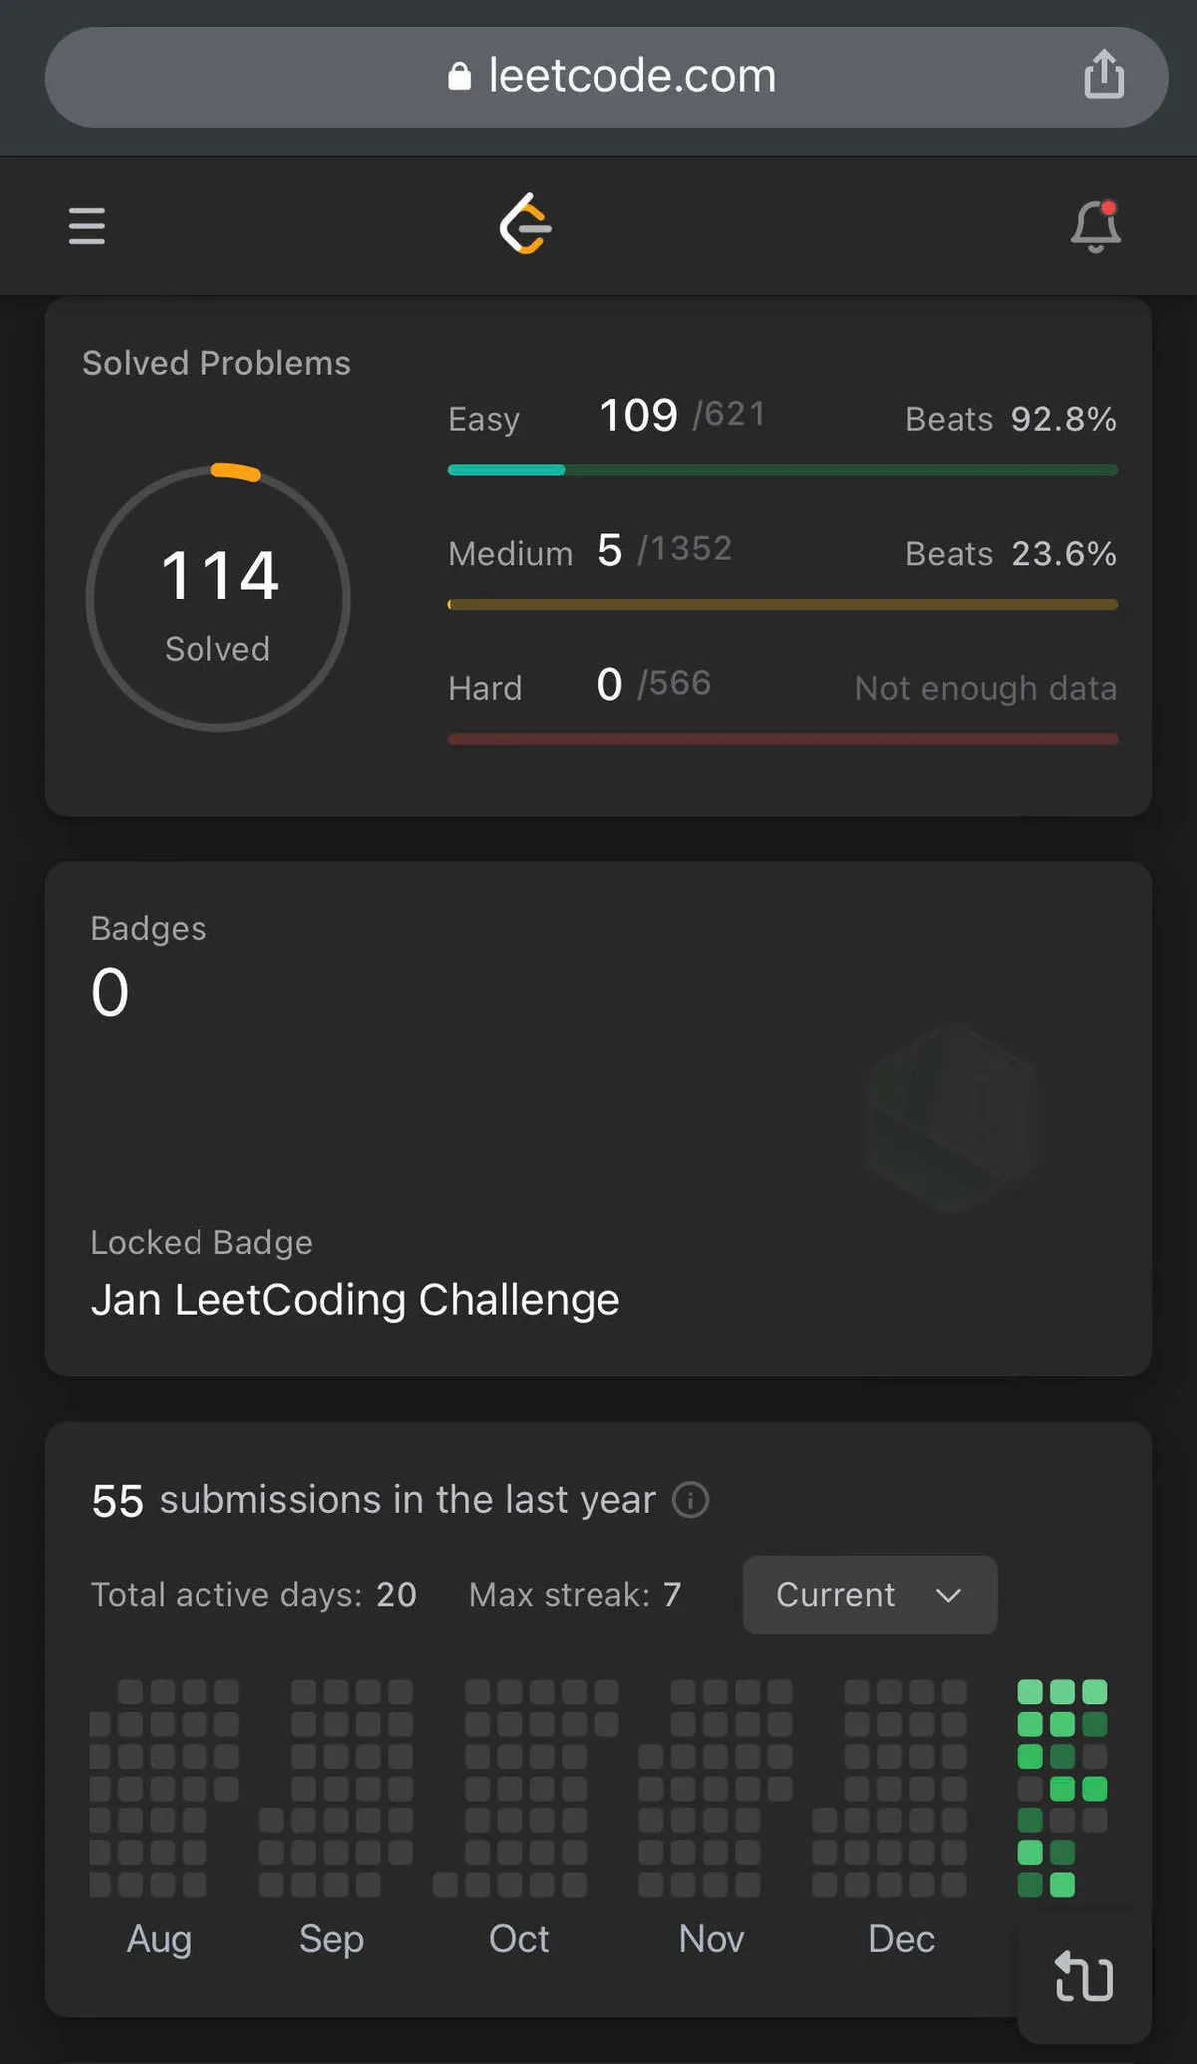Image resolution: width=1197 pixels, height=2064 pixels.
Task: Select the Medium problems row
Action: pos(782,552)
